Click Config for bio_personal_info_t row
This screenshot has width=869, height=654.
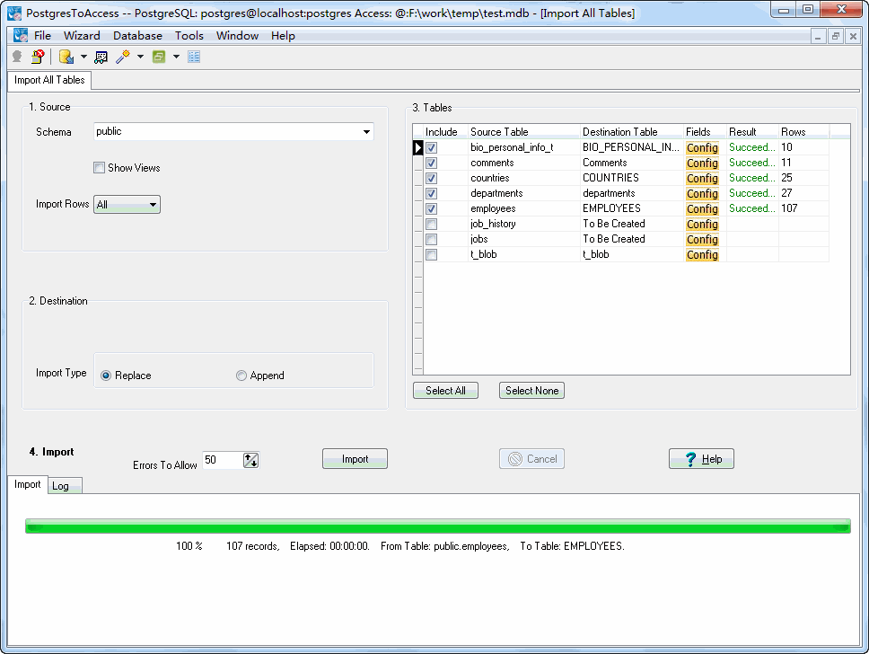702,147
